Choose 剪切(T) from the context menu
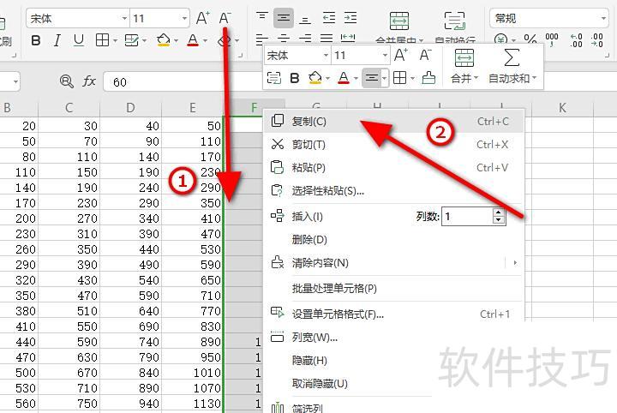617x413 pixels. [393, 145]
